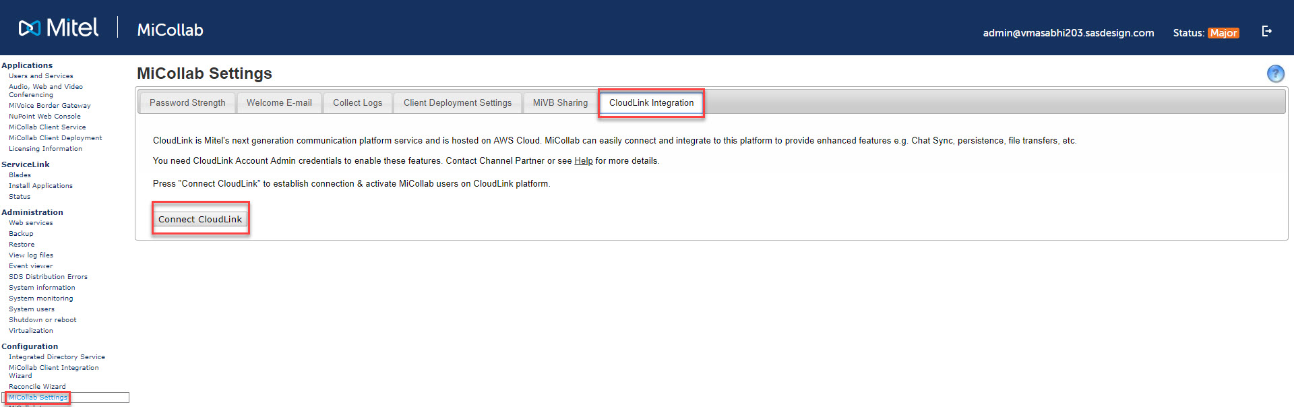Click the Mitel logo
The image size is (1294, 407).
pos(58,28)
